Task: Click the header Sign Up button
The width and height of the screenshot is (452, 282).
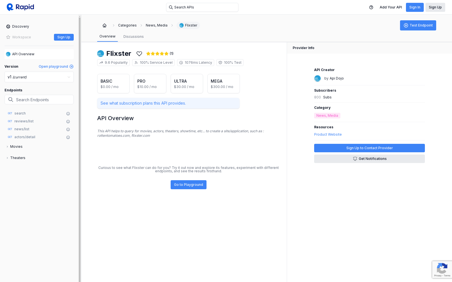Action: pyautogui.click(x=435, y=7)
